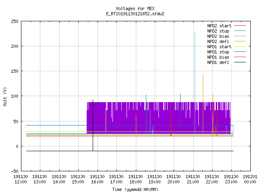Click the -50 y-axis tick label

(15, 172)
